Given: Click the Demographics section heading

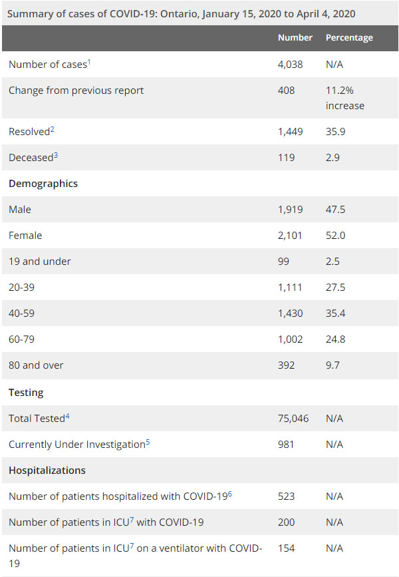Looking at the screenshot, I should click(x=43, y=184).
